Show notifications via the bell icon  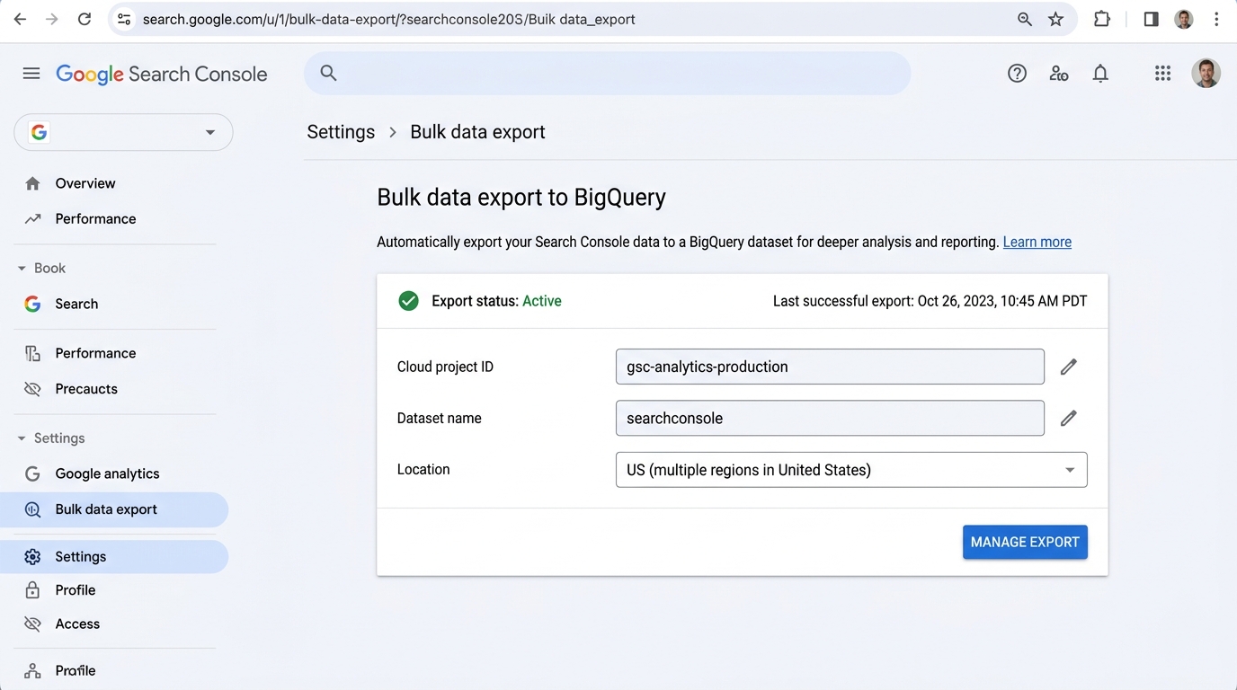[1100, 74]
